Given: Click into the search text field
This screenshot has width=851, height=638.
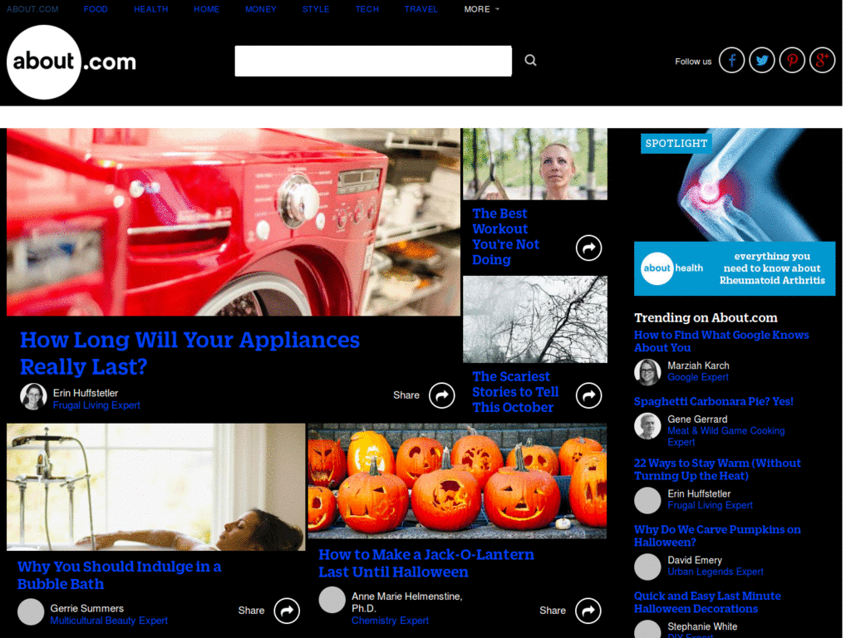Looking at the screenshot, I should pyautogui.click(x=373, y=61).
